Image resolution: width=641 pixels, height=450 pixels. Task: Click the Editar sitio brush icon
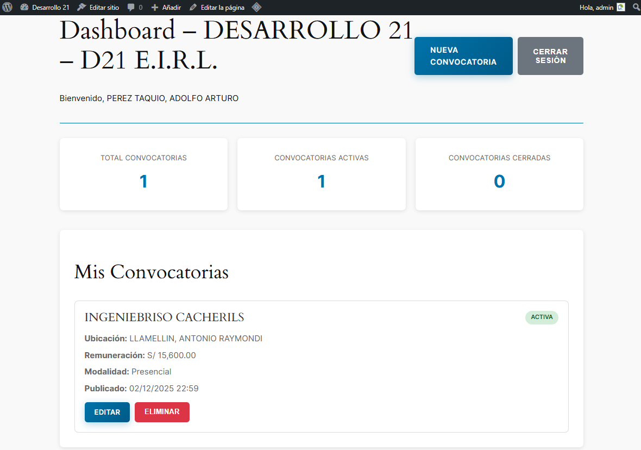point(81,8)
